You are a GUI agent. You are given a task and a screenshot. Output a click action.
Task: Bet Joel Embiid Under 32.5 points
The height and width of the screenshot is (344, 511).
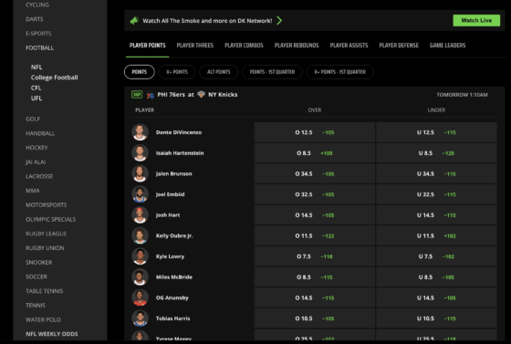pos(436,194)
